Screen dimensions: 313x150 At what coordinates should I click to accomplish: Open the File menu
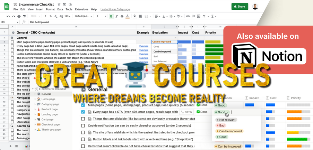tap(16, 9)
